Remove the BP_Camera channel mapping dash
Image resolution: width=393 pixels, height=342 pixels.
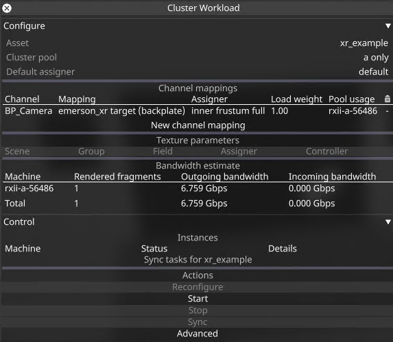[x=388, y=111]
